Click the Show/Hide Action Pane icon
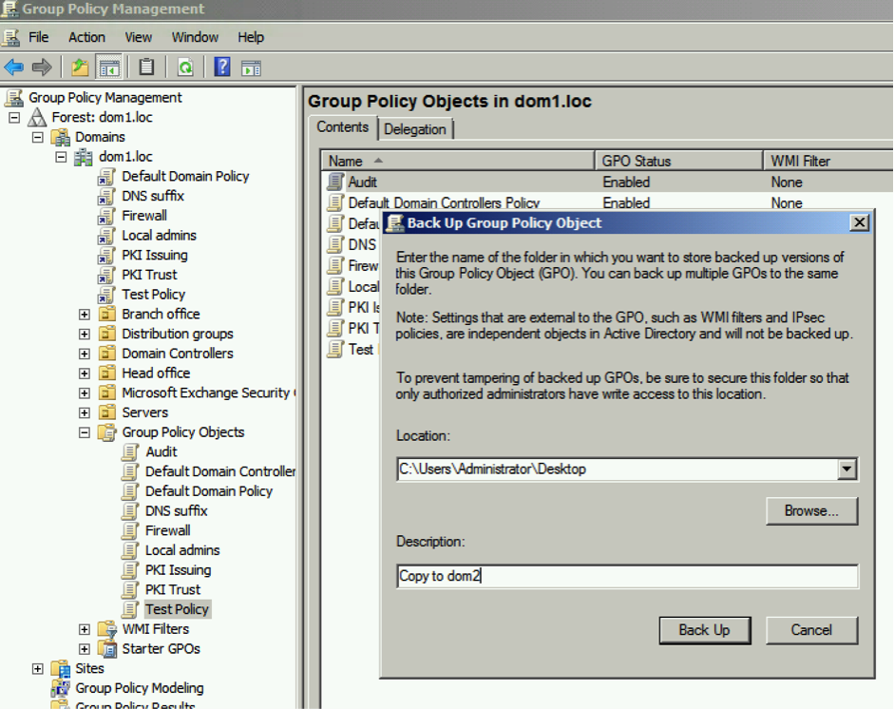Screen dimensions: 894x709 click(x=251, y=67)
